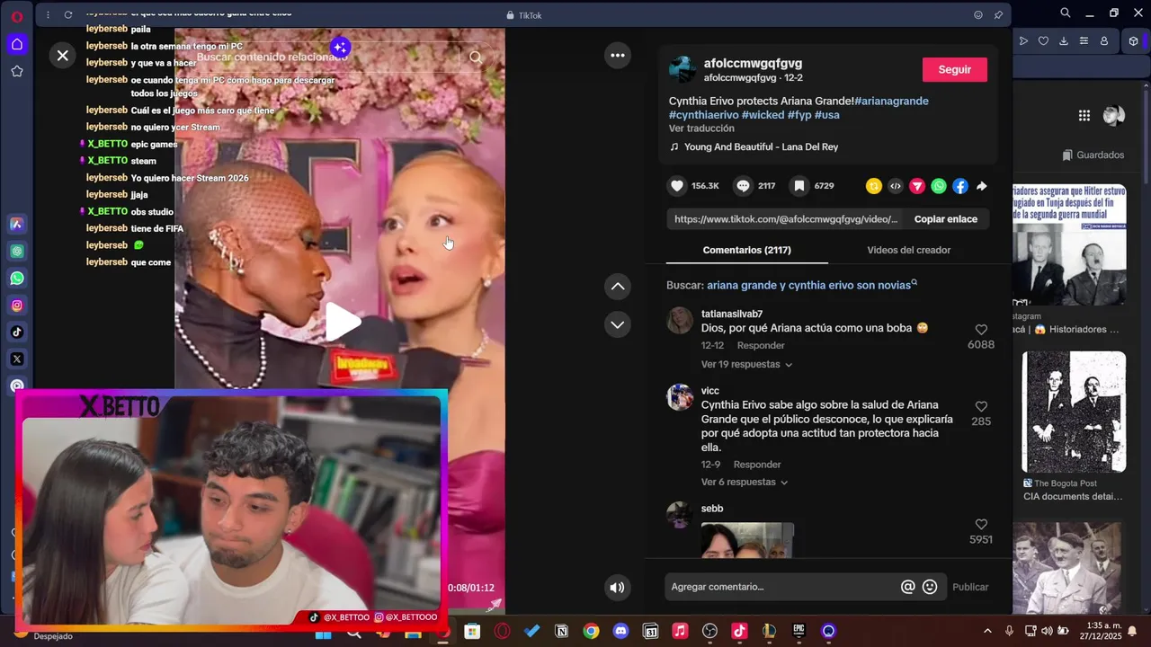Click Publicar comment button

pyautogui.click(x=970, y=587)
